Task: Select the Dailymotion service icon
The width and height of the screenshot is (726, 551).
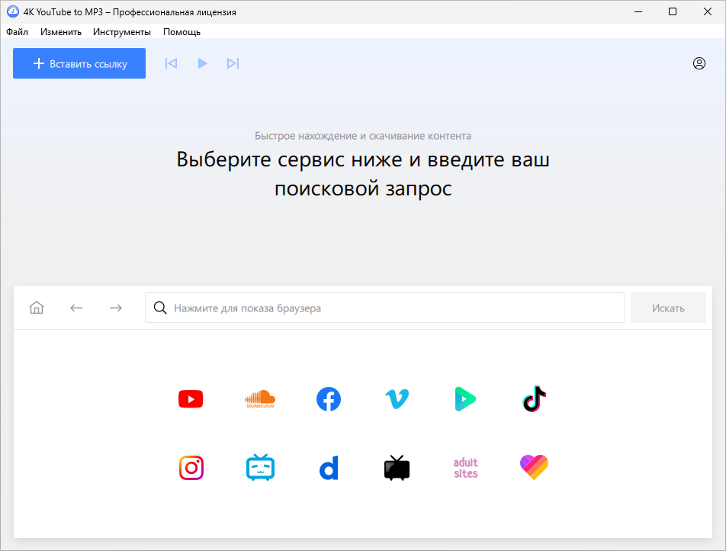Action: 328,467
